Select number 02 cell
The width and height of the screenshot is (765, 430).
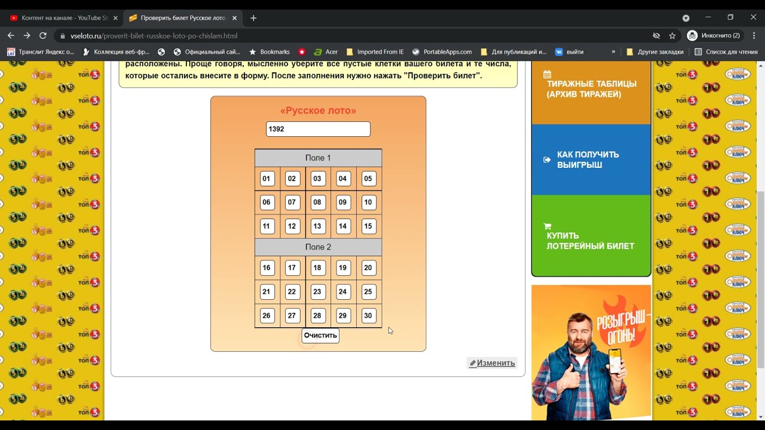[x=292, y=179]
